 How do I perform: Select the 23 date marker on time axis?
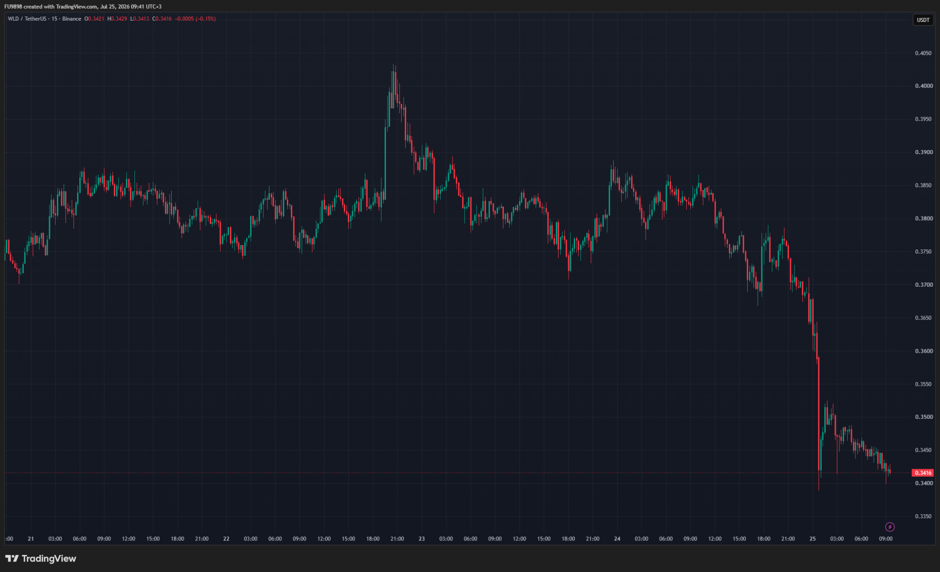[x=422, y=539]
